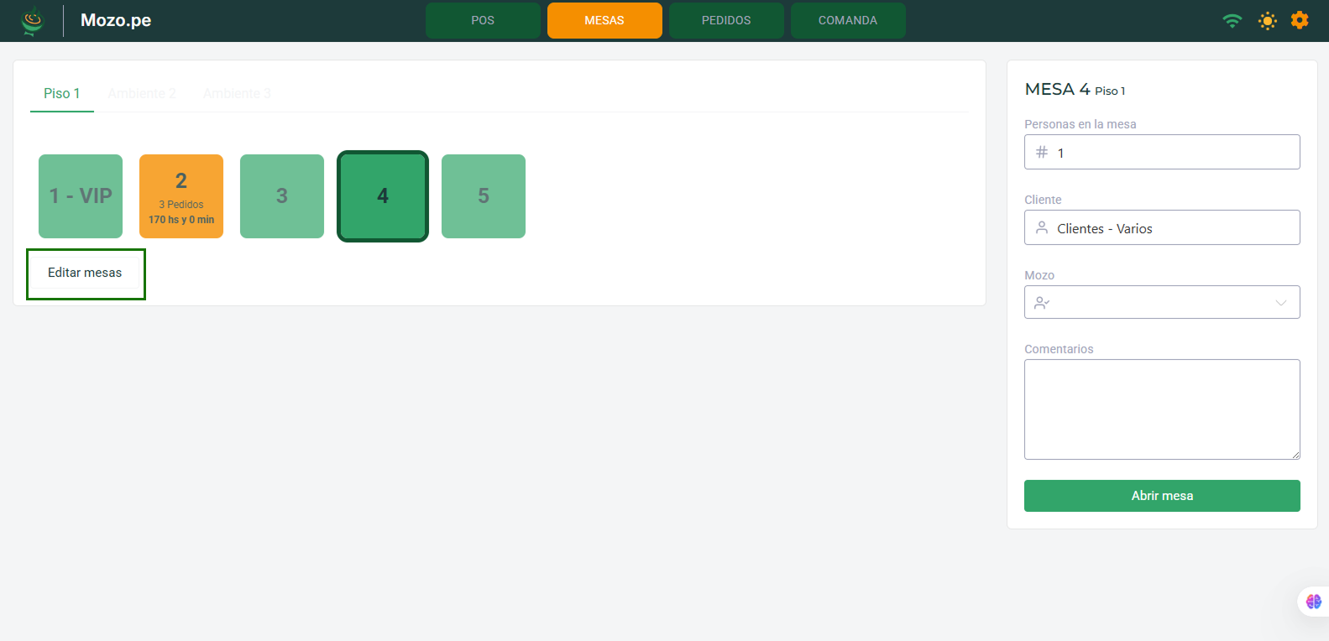This screenshot has height=641, width=1329.
Task: Select the MESAS tab
Action: pos(604,20)
